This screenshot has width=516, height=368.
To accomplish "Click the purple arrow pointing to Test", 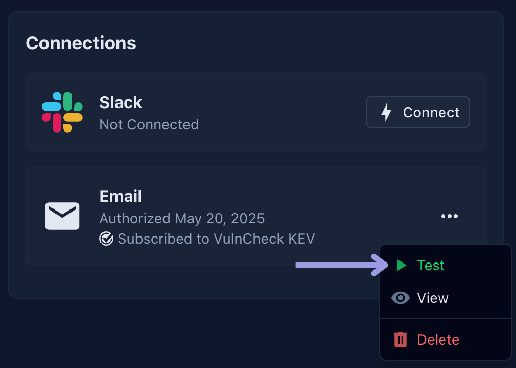I will click(342, 265).
